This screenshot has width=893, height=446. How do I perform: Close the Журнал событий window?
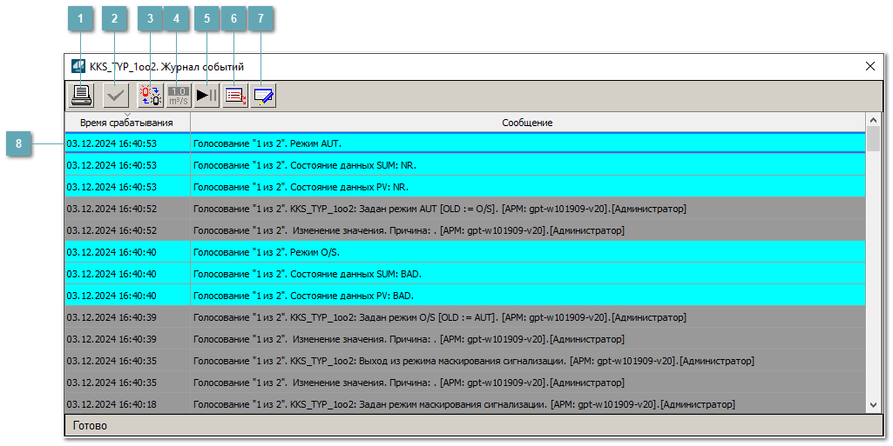click(x=869, y=66)
